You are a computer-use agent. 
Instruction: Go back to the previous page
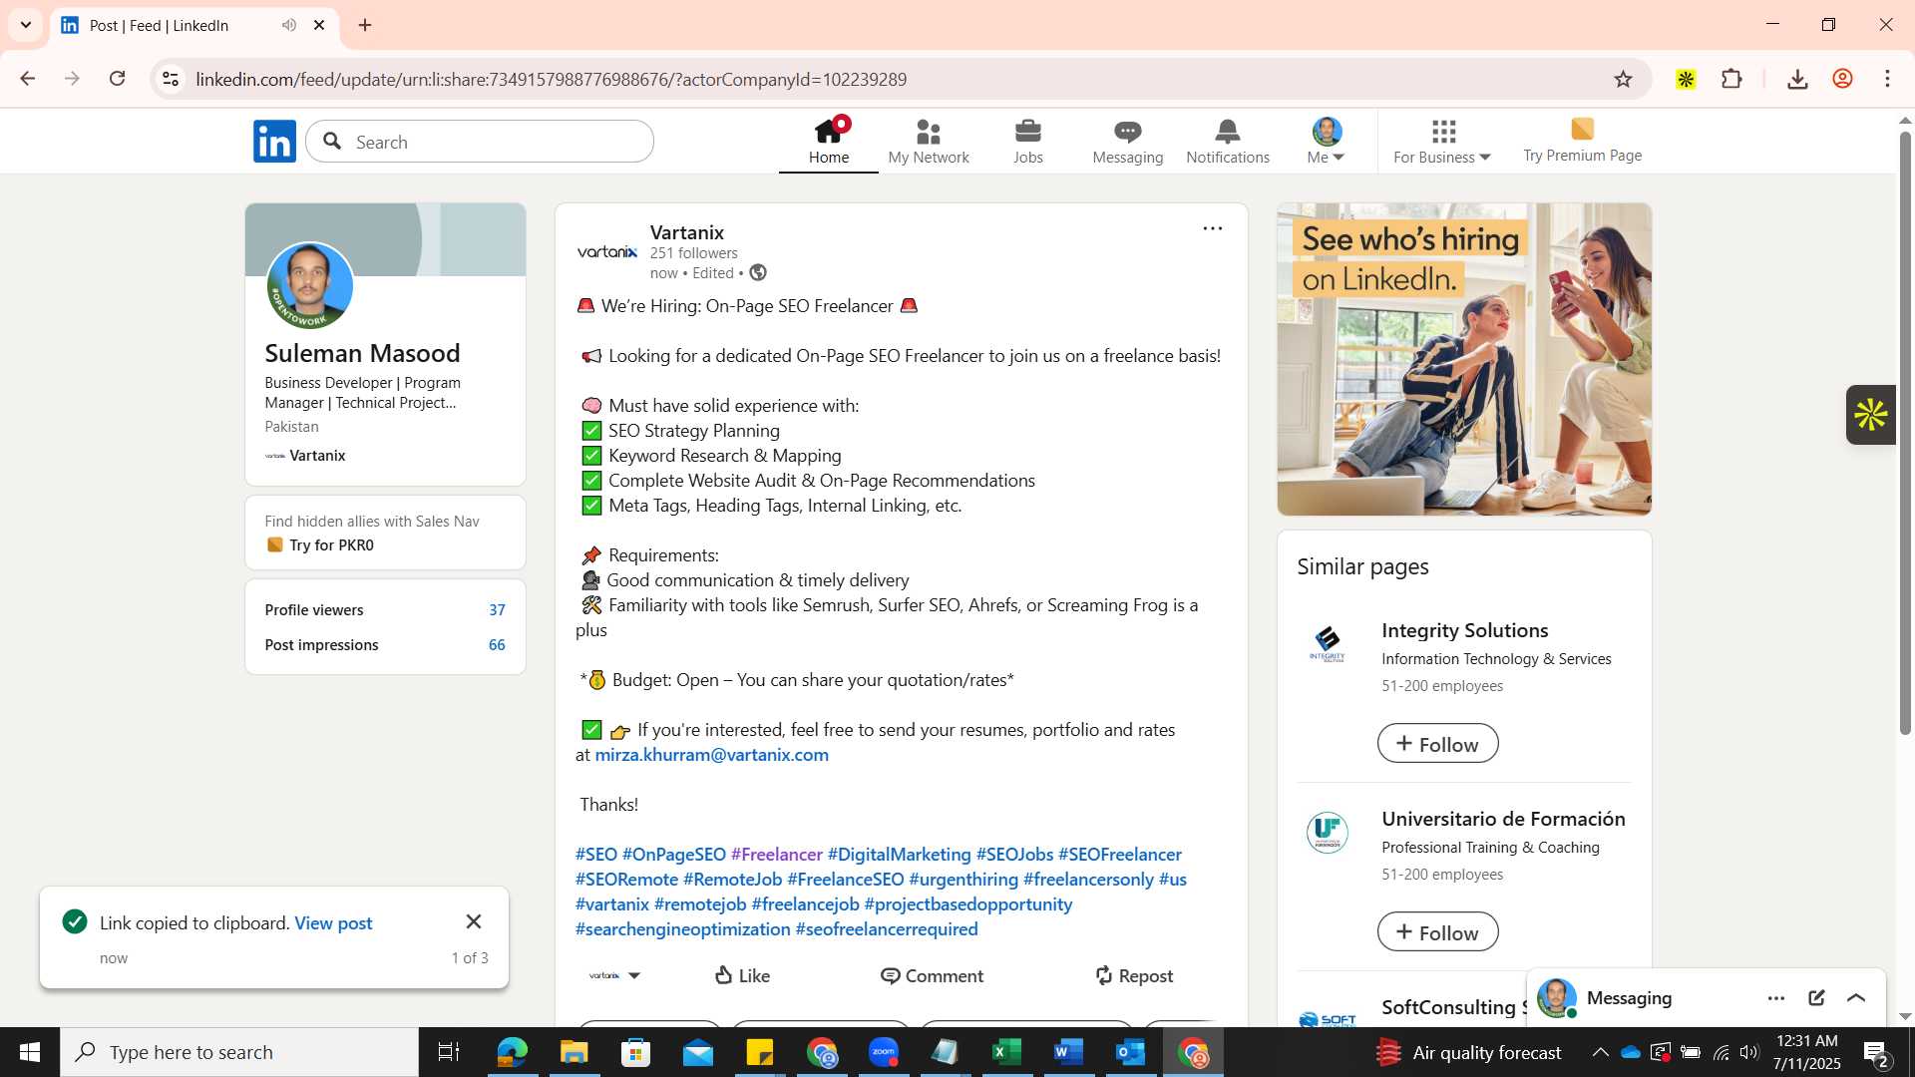pyautogui.click(x=27, y=79)
